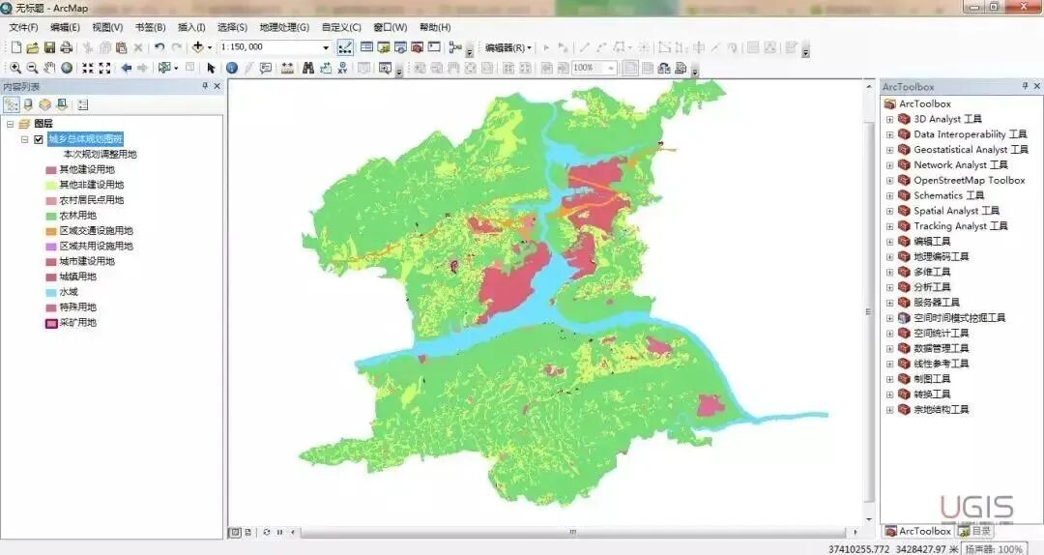Click the Add Data icon

[198, 47]
